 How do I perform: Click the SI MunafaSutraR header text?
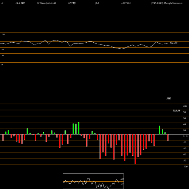coord(46,3)
